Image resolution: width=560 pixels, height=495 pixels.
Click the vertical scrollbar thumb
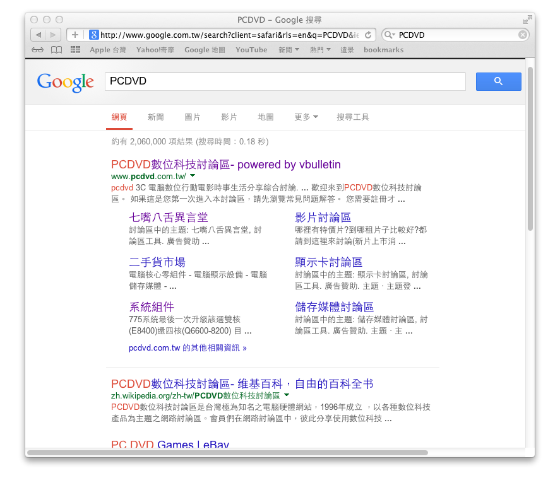click(x=530, y=149)
